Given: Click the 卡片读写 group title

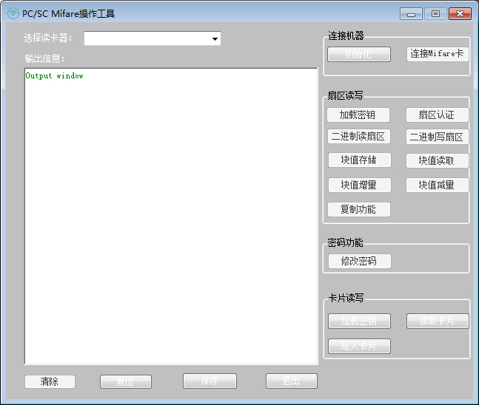Looking at the screenshot, I should coord(346,299).
